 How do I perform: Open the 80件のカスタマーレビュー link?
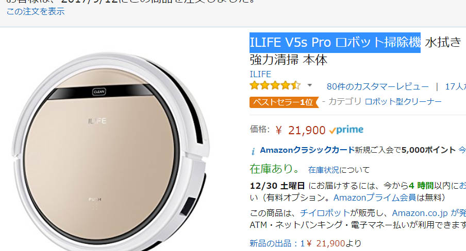(x=378, y=86)
